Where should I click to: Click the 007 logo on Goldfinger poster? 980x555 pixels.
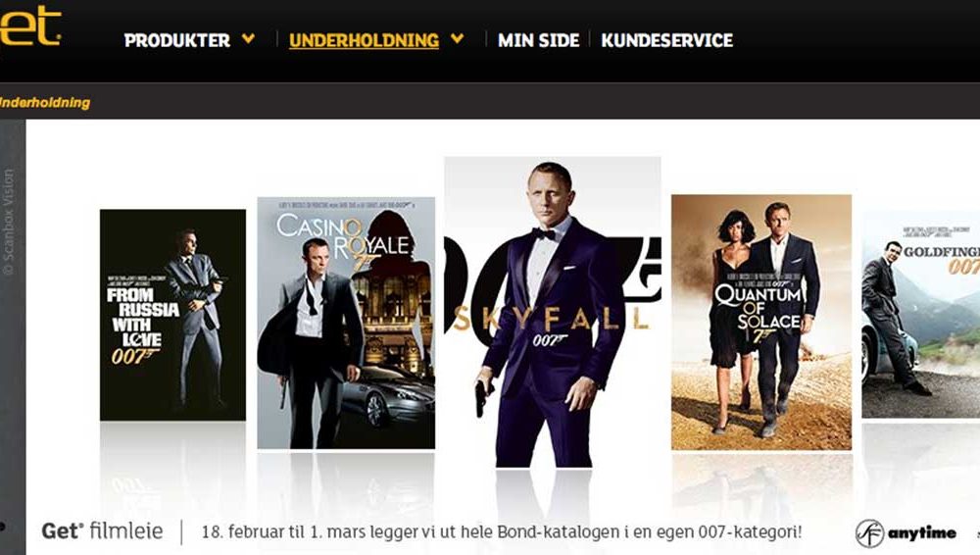click(963, 267)
